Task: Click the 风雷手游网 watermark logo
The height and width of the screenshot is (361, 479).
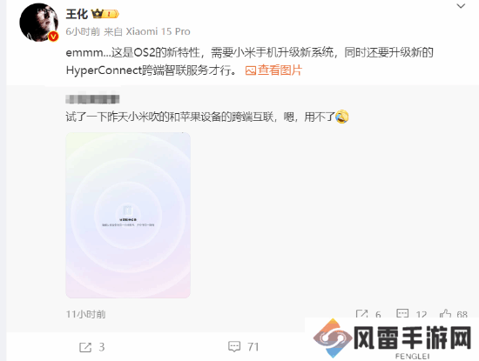Action: click(392, 338)
